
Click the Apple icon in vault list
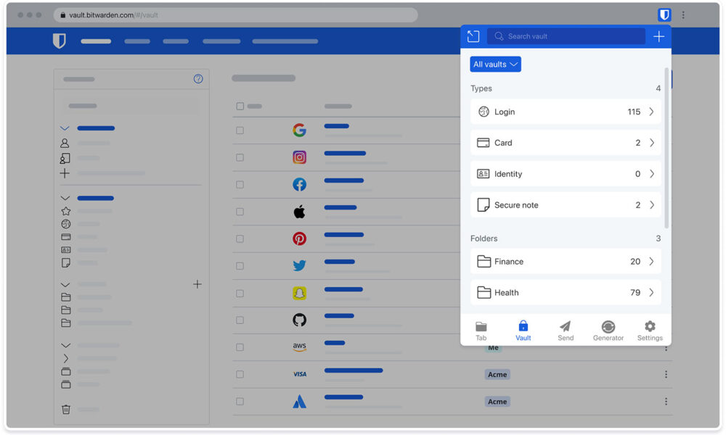coord(300,212)
